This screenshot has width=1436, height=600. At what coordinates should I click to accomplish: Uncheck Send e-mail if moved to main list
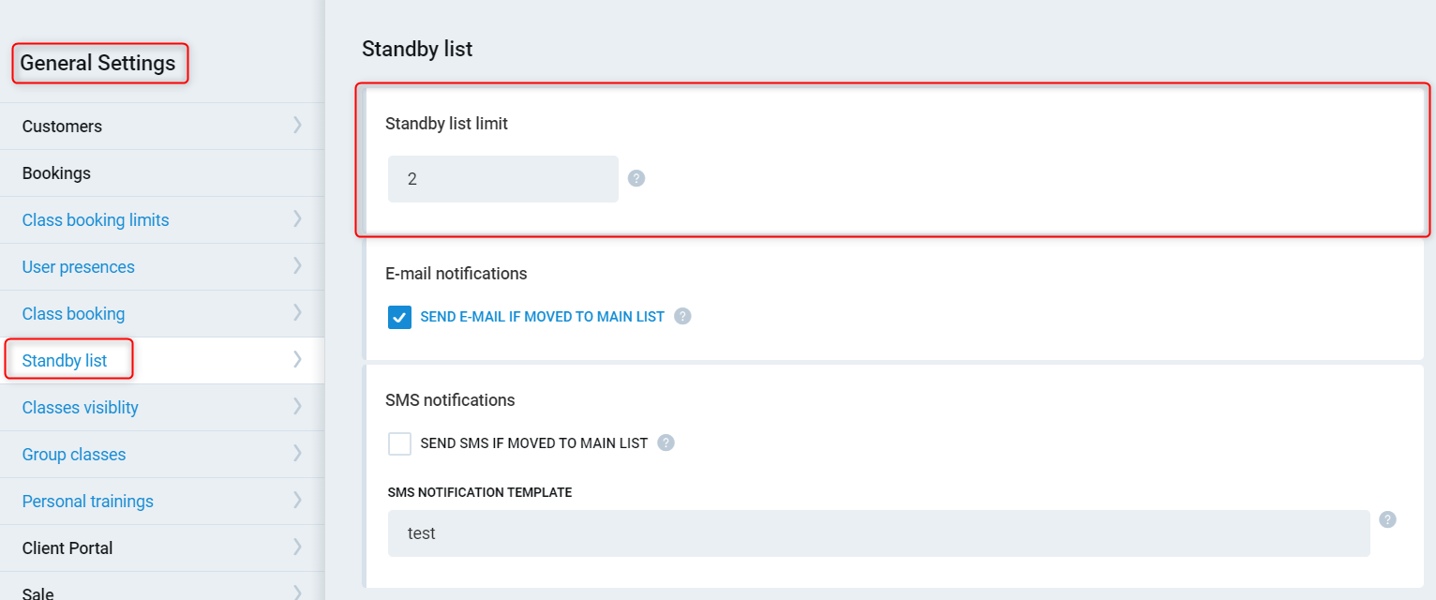[x=400, y=317]
